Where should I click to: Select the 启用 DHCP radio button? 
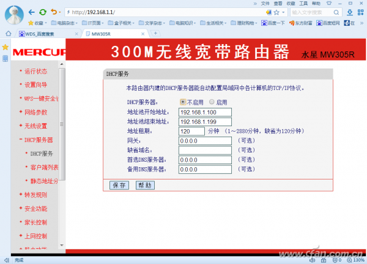212,102
